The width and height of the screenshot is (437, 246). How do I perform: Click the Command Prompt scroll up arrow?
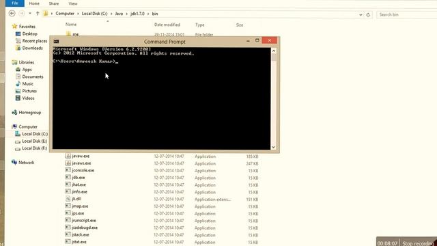tap(273, 51)
